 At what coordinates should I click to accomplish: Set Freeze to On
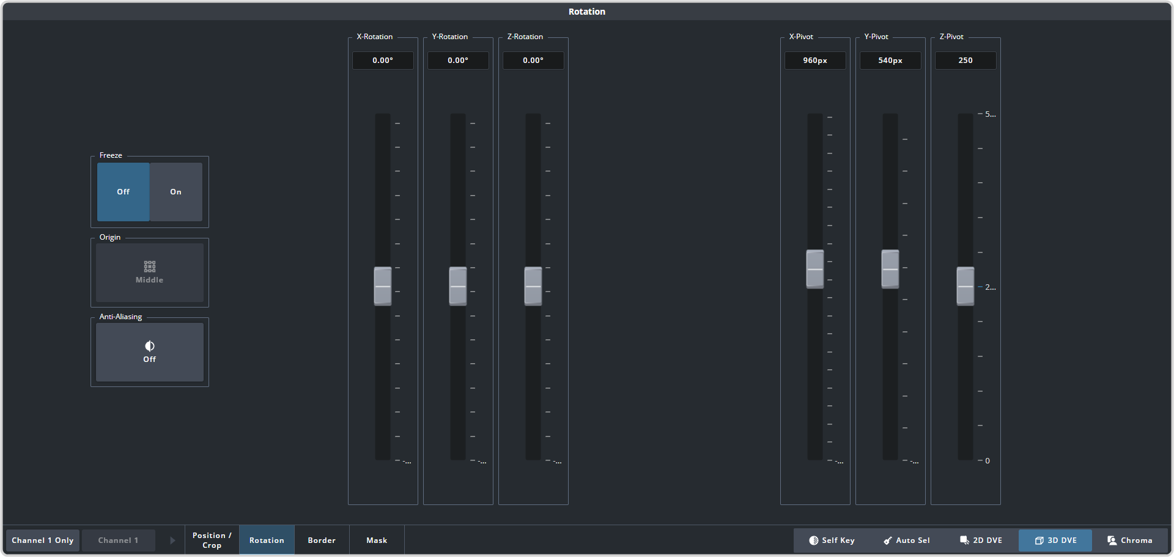coord(176,192)
